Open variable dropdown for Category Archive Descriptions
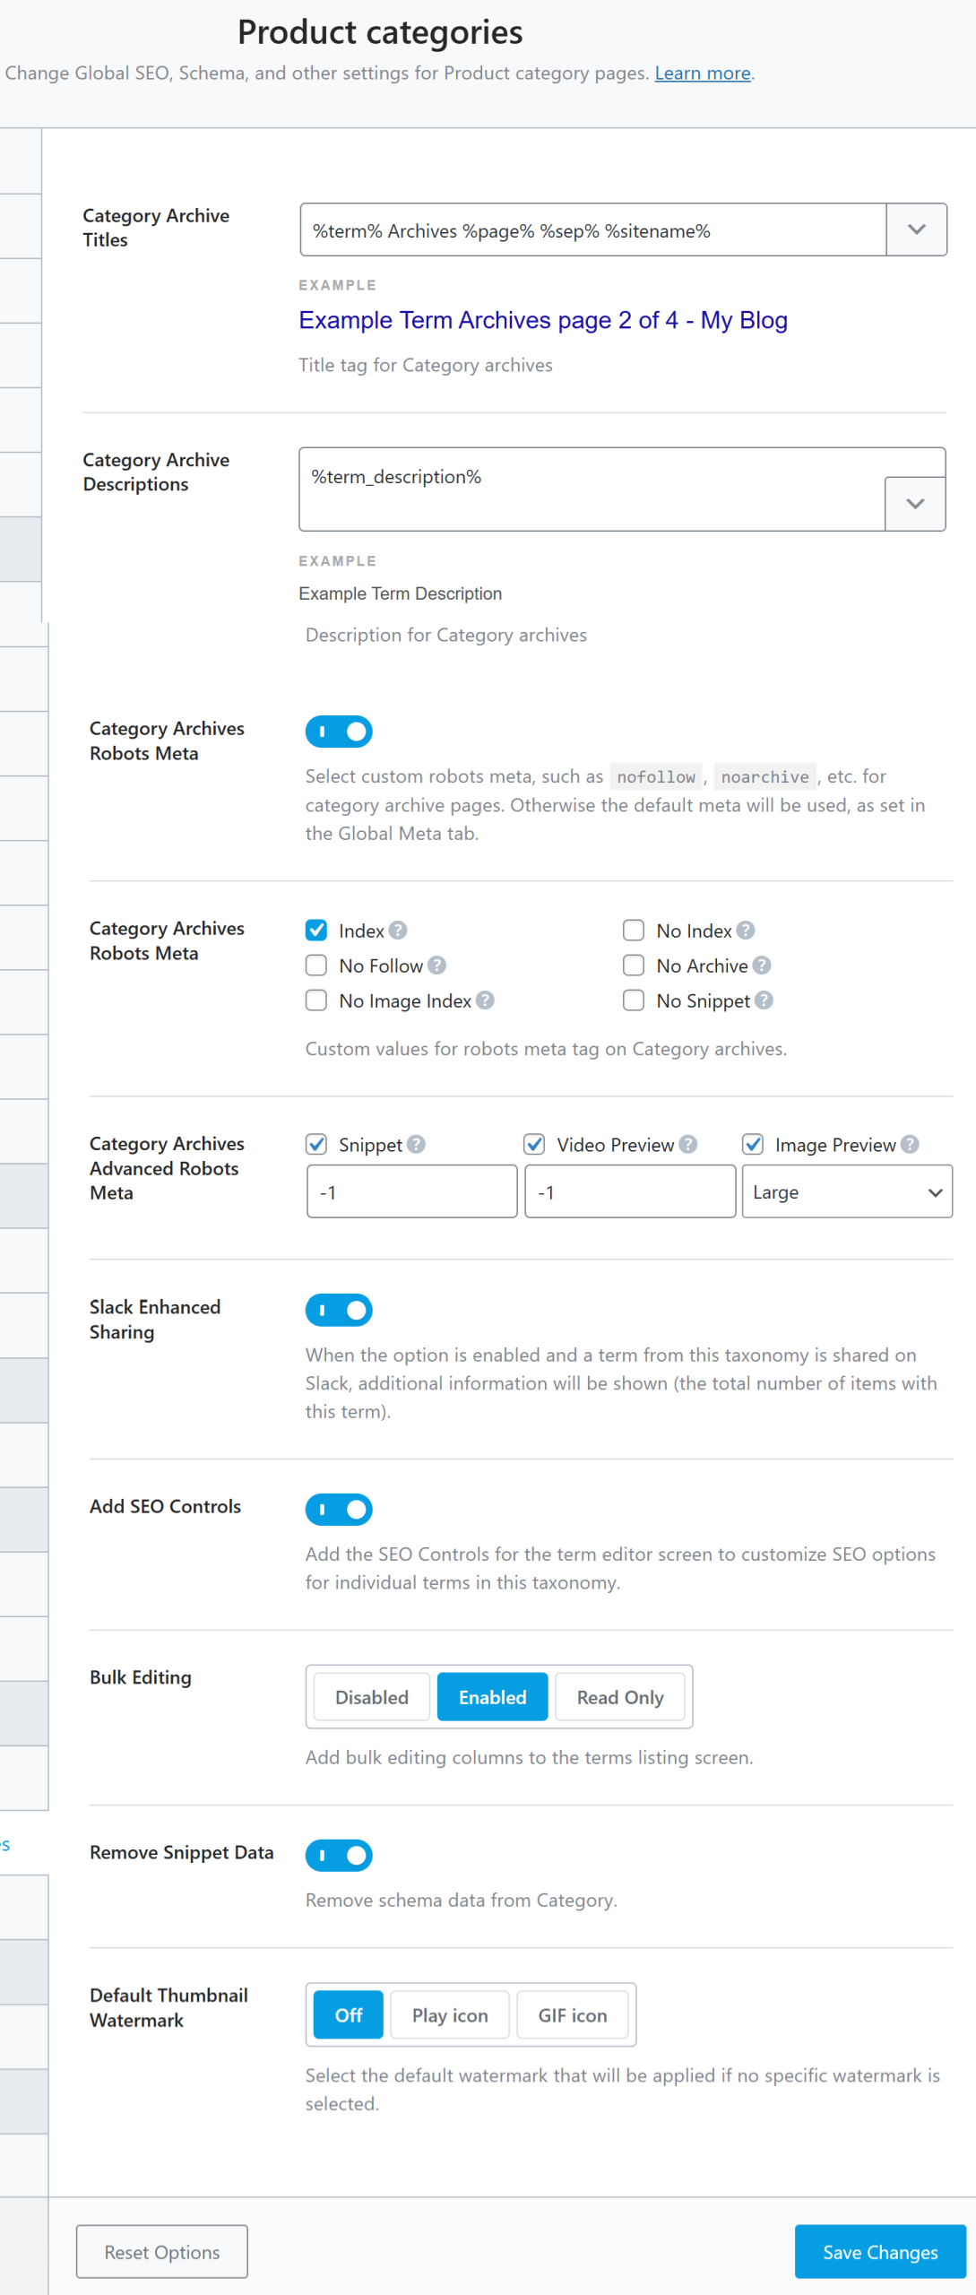This screenshot has width=976, height=2295. [915, 504]
